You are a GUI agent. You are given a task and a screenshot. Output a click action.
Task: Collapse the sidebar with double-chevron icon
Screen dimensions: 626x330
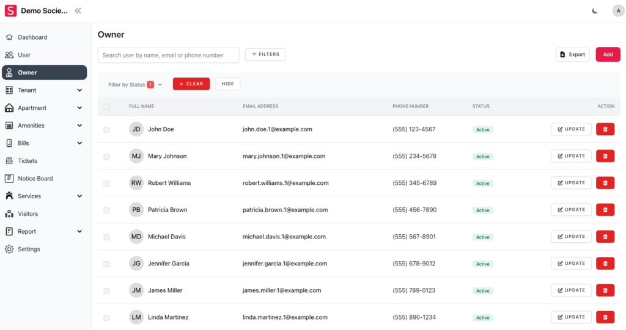click(x=78, y=11)
